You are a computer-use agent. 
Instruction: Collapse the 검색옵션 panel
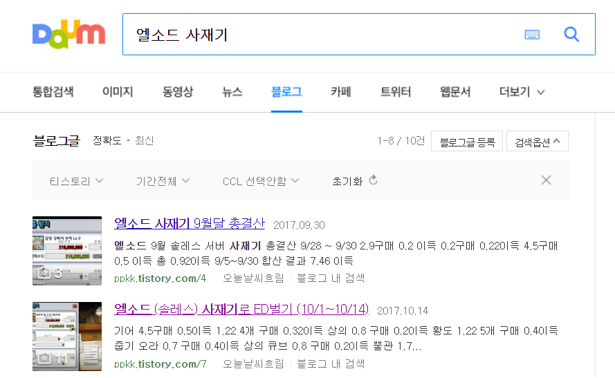(538, 141)
